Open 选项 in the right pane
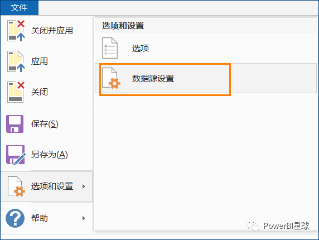The height and width of the screenshot is (240, 319). pos(206,48)
